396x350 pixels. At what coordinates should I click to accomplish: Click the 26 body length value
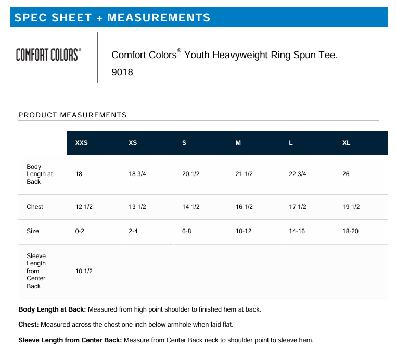pos(346,174)
